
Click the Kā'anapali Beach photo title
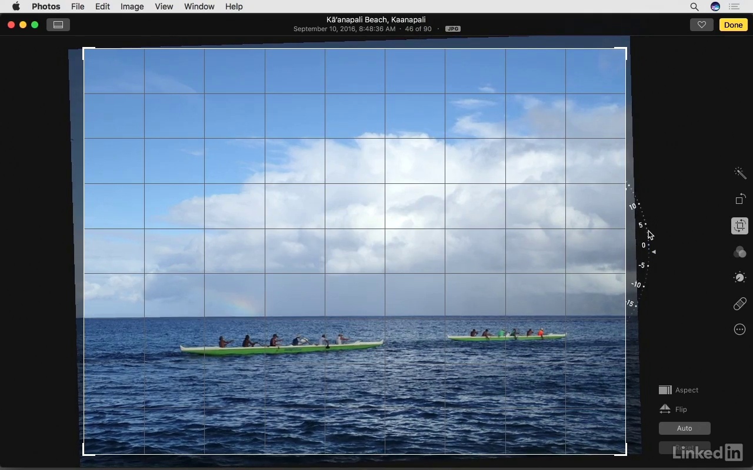coord(376,19)
